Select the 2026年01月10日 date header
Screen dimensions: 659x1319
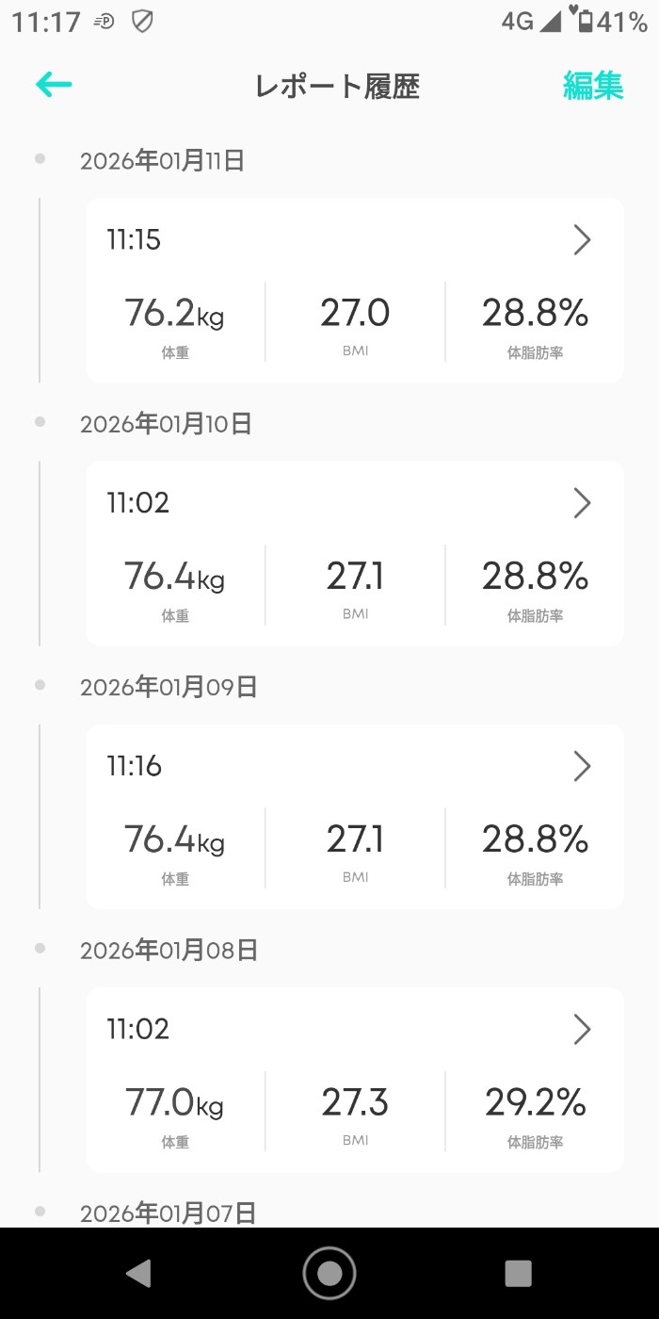(x=166, y=424)
